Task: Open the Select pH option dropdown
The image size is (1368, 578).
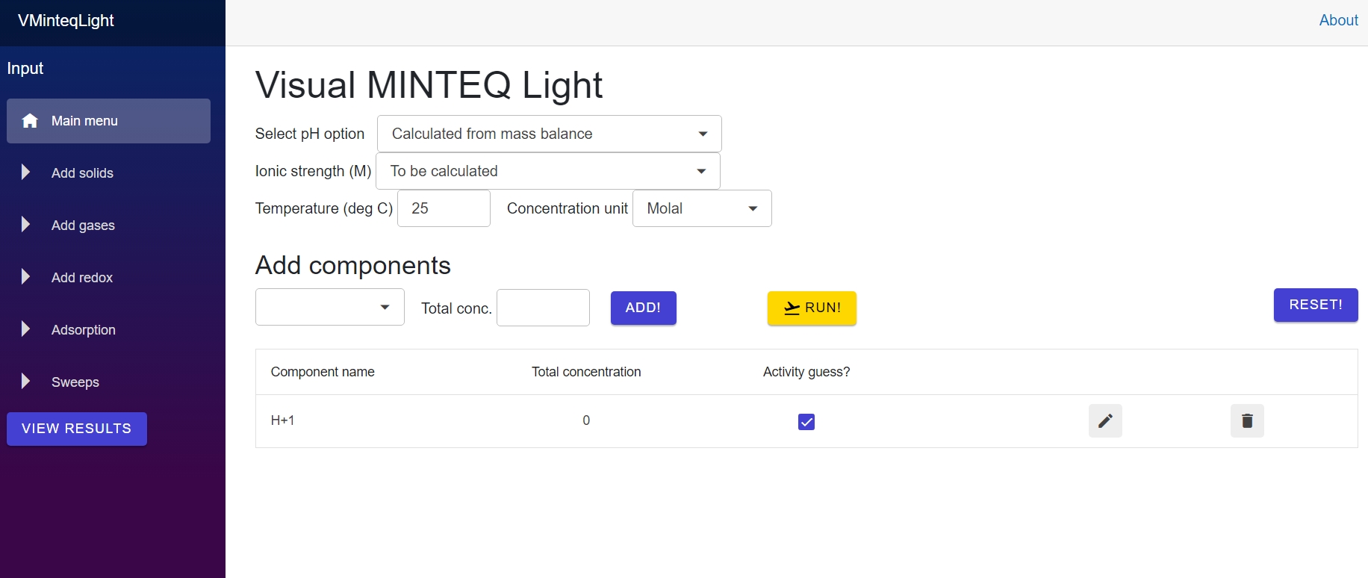Action: pyautogui.click(x=549, y=134)
